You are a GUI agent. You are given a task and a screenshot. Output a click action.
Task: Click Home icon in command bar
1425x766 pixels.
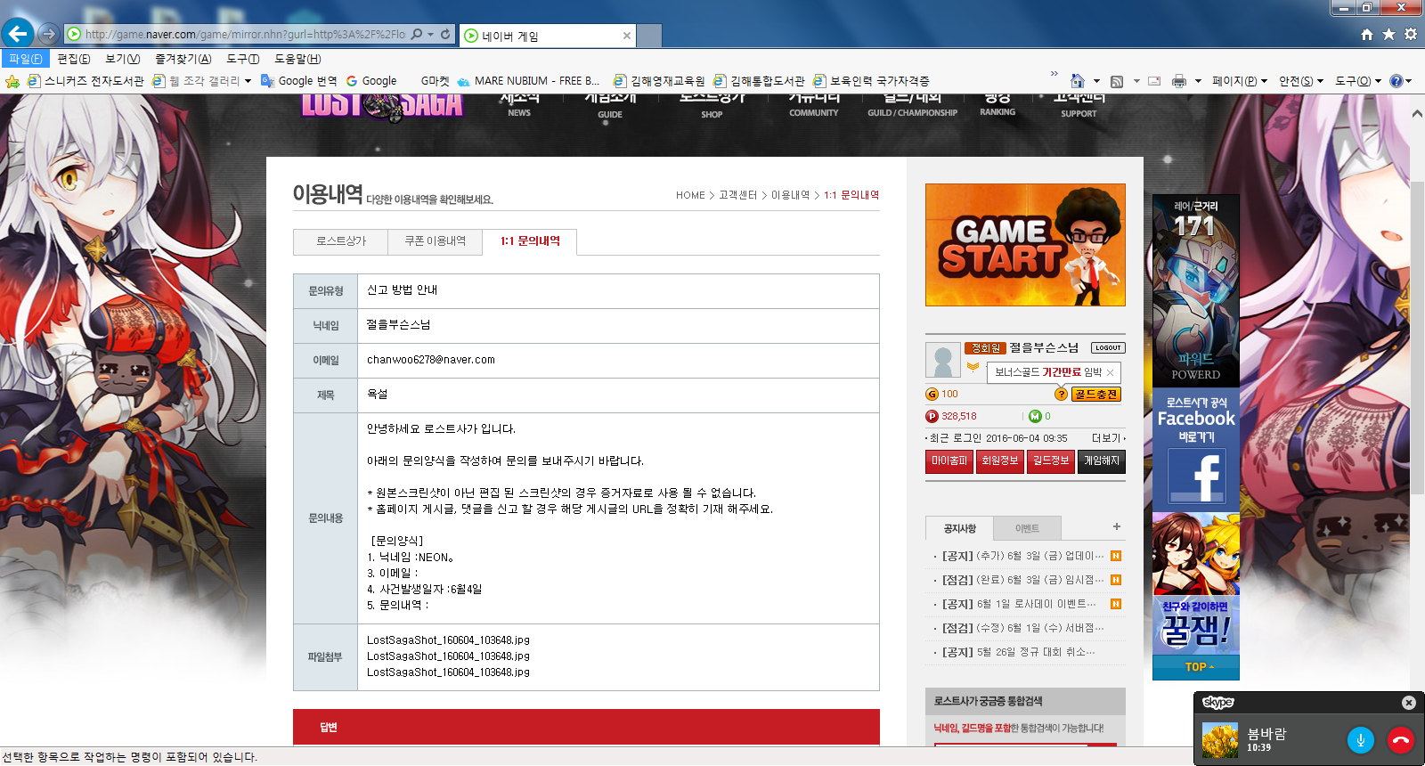[1077, 81]
